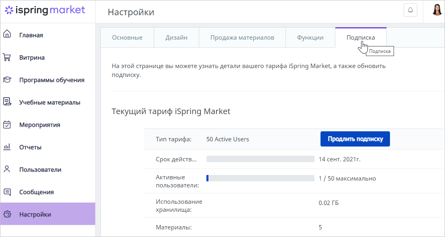Click the document icon beside Учебные материалы
The image size is (445, 237).
[7, 102]
